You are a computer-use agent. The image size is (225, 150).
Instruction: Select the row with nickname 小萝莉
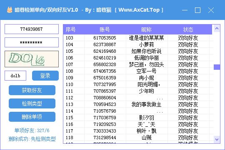click(x=146, y=44)
